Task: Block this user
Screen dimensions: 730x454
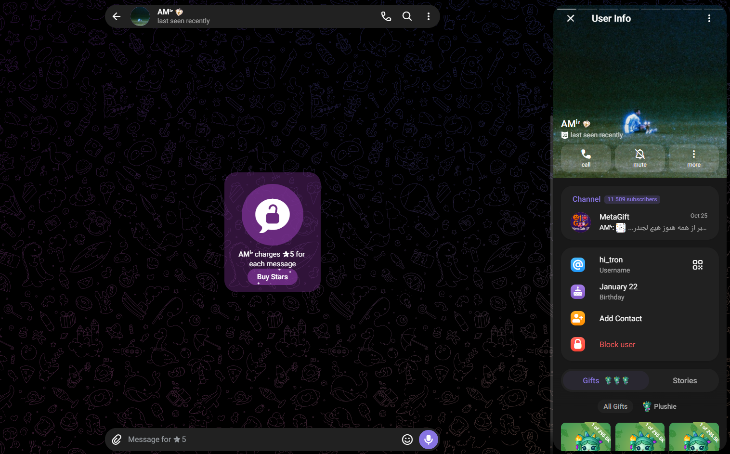Action: (x=640, y=344)
